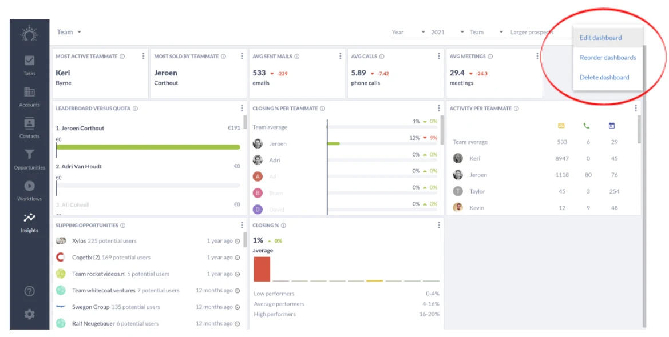
Task: Open Contacts from the sidebar
Action: pyautogui.click(x=29, y=129)
